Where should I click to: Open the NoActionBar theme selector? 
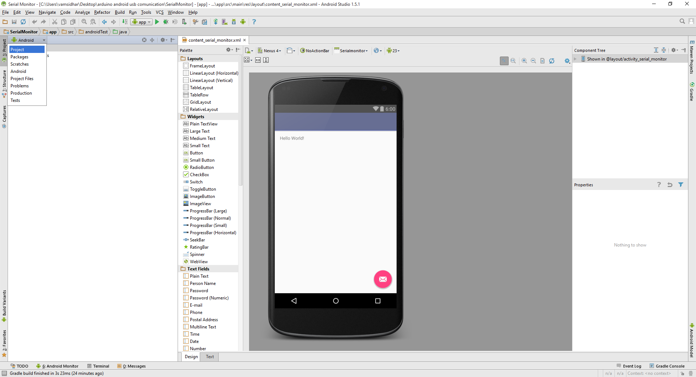coord(315,50)
